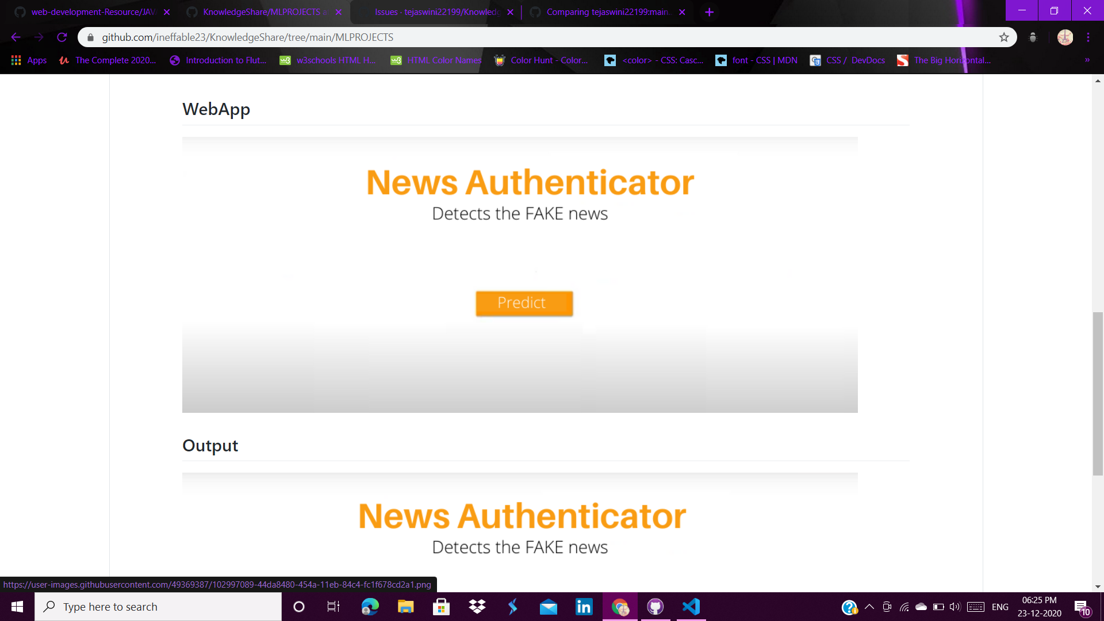Reload the current GitHub page
1104x621 pixels.
[x=62, y=37]
